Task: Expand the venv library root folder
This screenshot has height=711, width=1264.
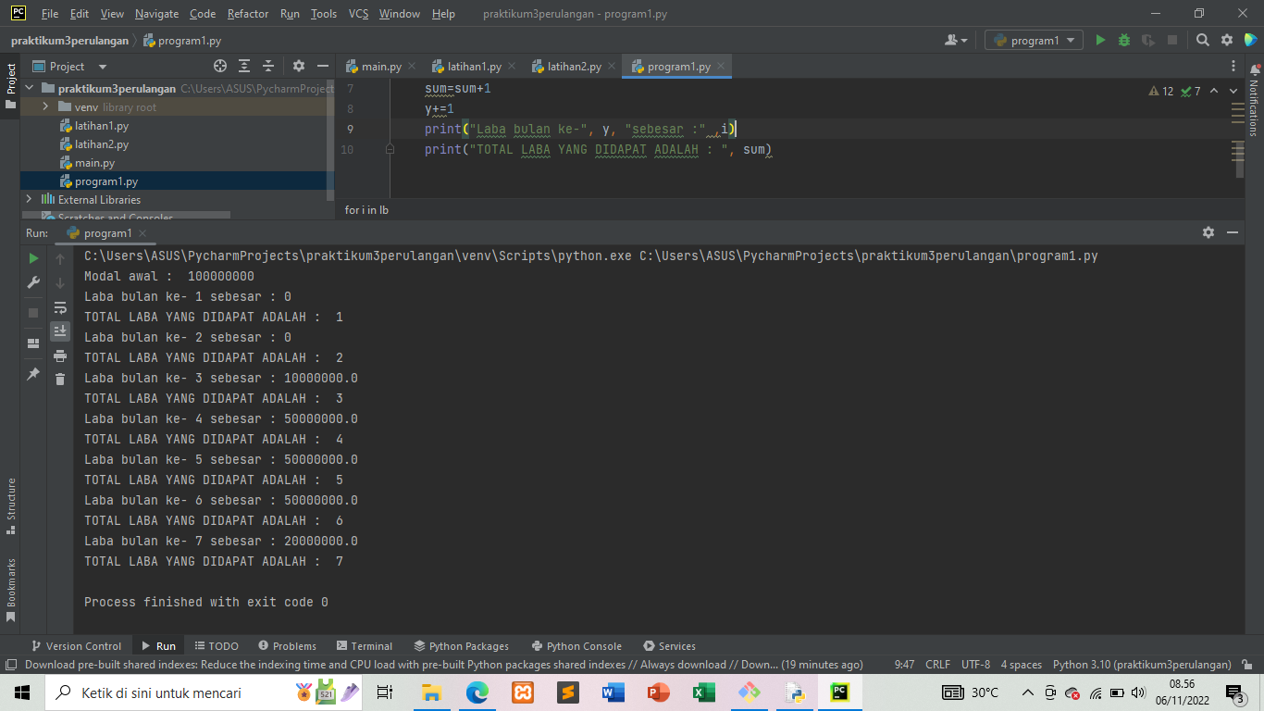Action: tap(44, 106)
